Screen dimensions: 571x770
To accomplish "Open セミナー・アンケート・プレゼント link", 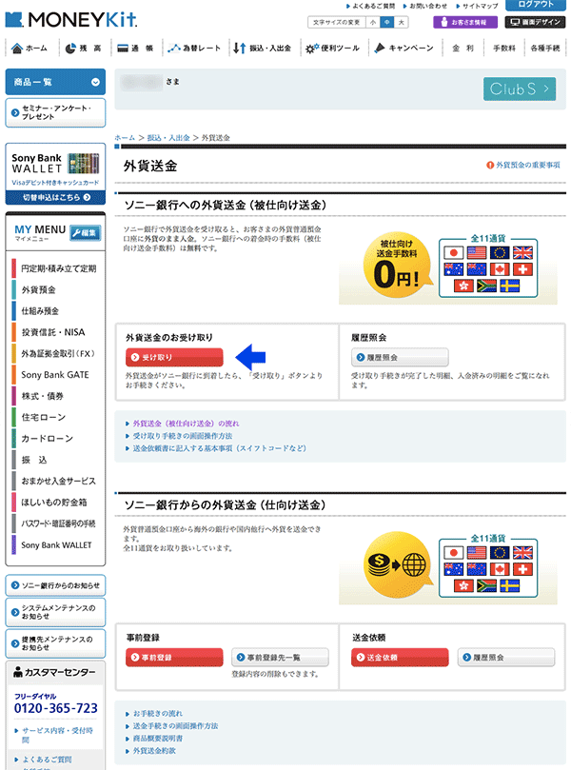I will click(55, 112).
